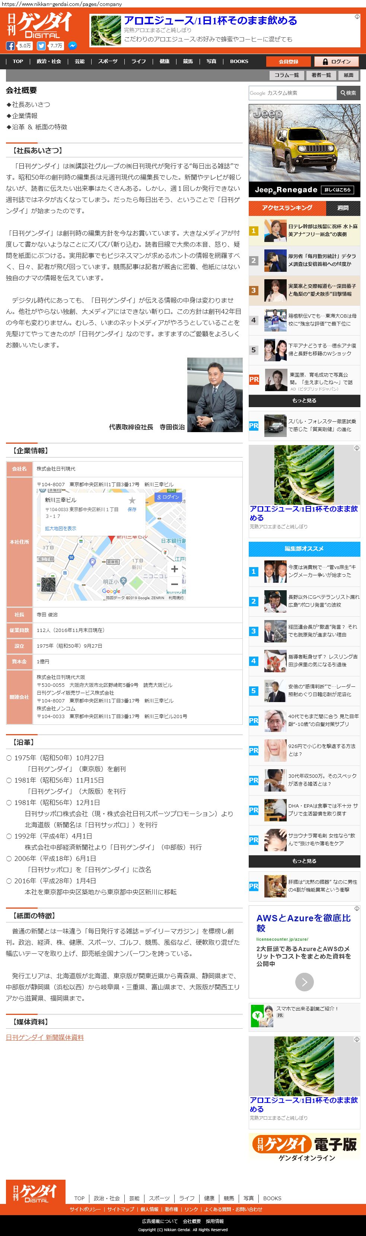Open ranking 5 article 下平アナどうする
Screen dimensions: 366x1236
point(304,350)
